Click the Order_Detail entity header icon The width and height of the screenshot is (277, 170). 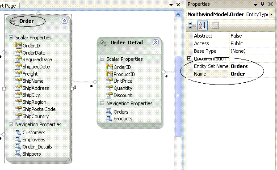point(103,43)
